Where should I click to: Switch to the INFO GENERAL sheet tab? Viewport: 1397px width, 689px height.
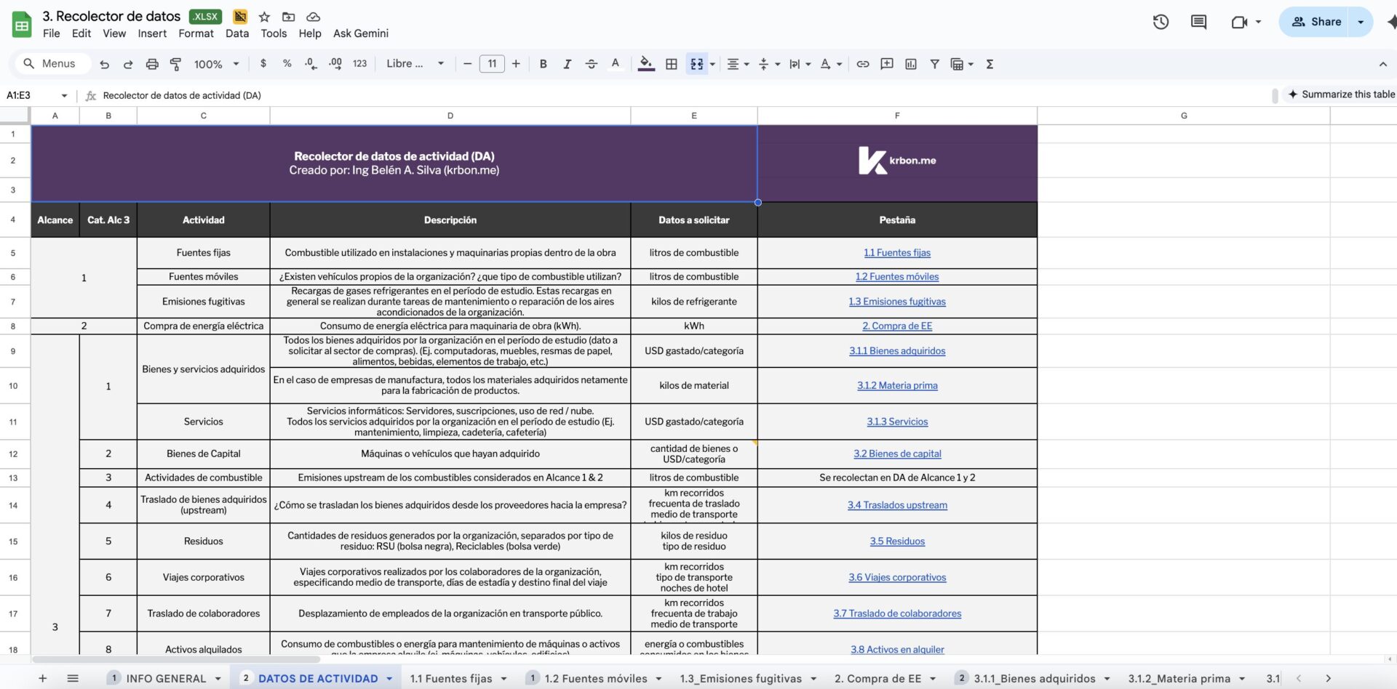(x=166, y=678)
